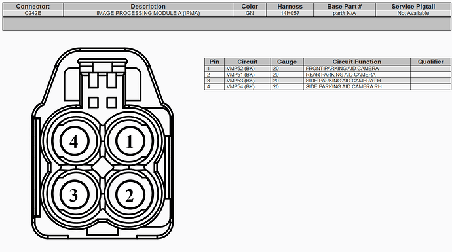Select IMAGE PROCESSING MODULE A (IPMA) text

coord(148,13)
